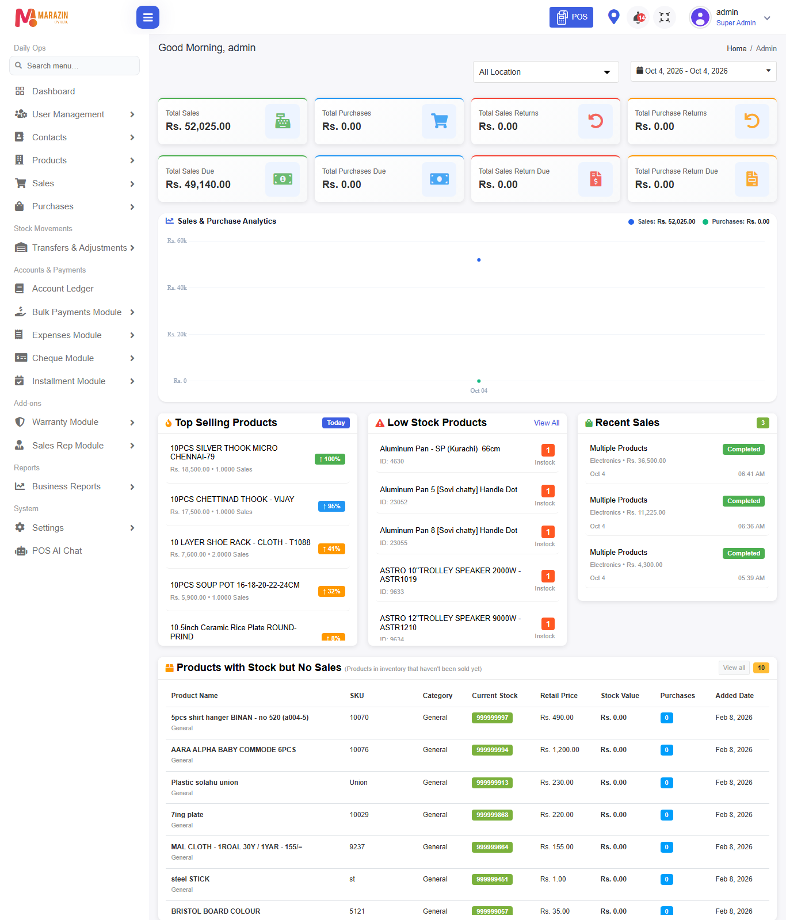
Task: Click the stock badge 999999997
Action: tap(492, 718)
